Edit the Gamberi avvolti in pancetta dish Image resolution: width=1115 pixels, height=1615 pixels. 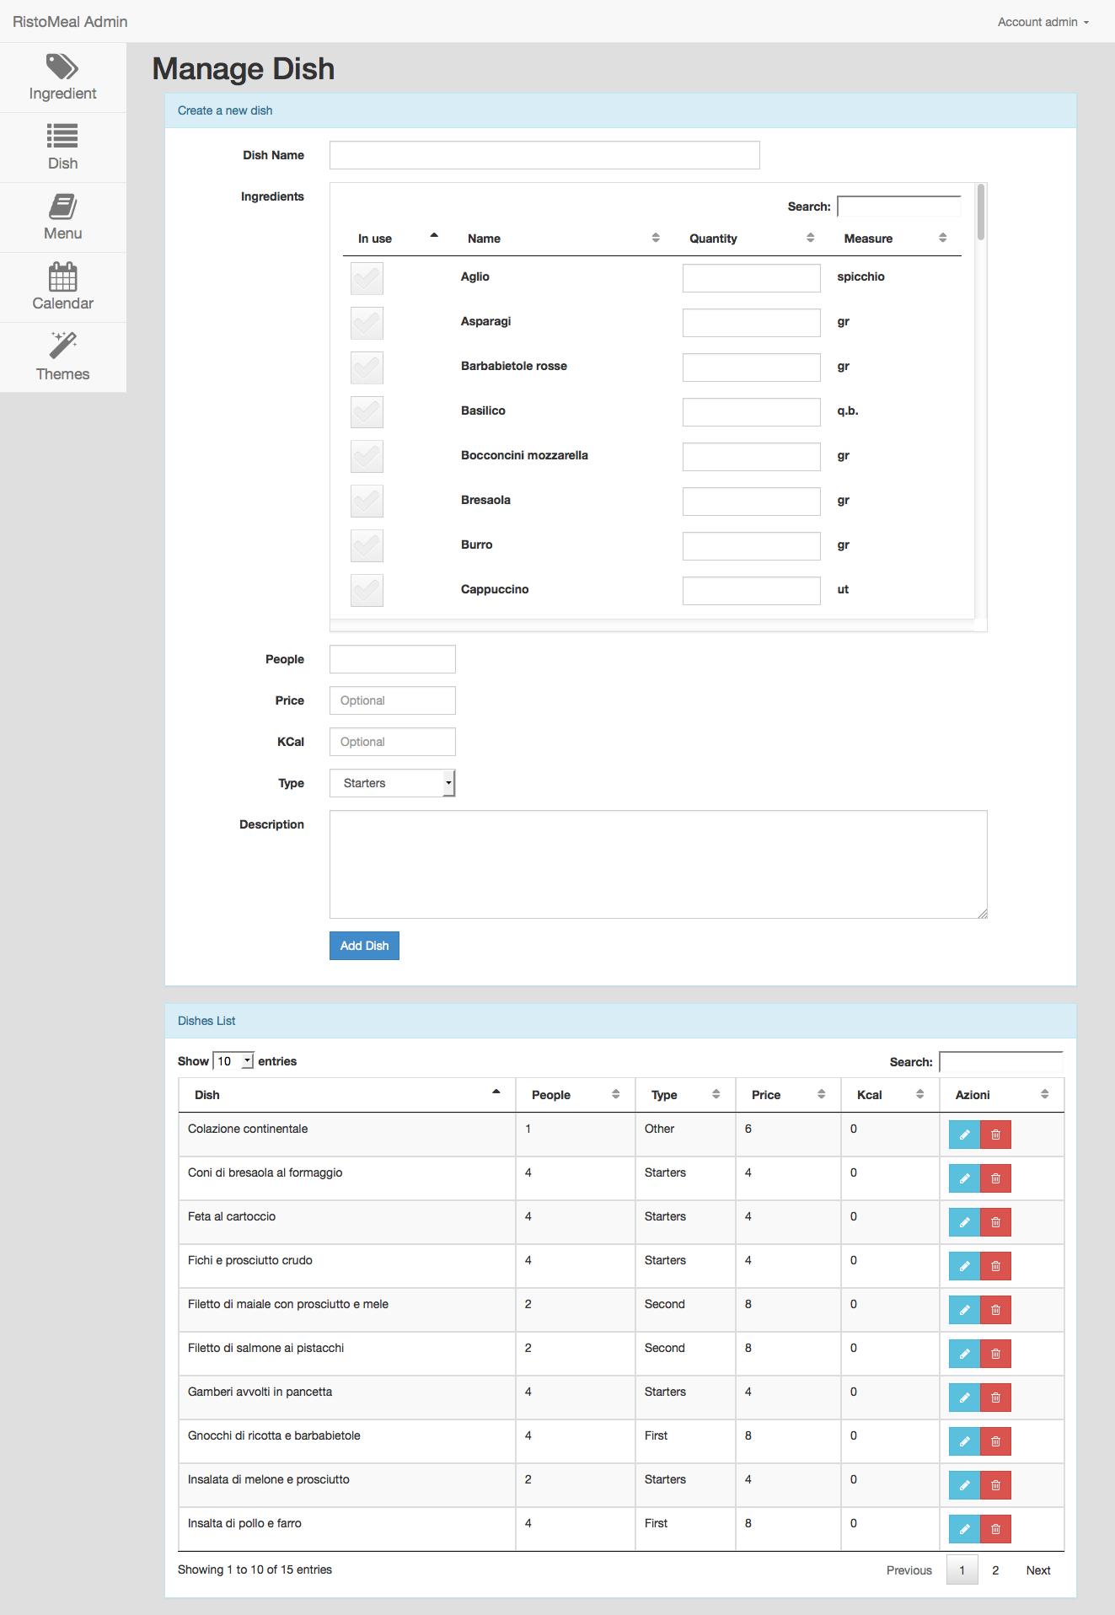pos(964,1398)
